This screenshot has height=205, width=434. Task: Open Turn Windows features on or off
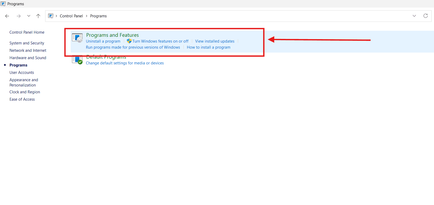click(x=160, y=41)
